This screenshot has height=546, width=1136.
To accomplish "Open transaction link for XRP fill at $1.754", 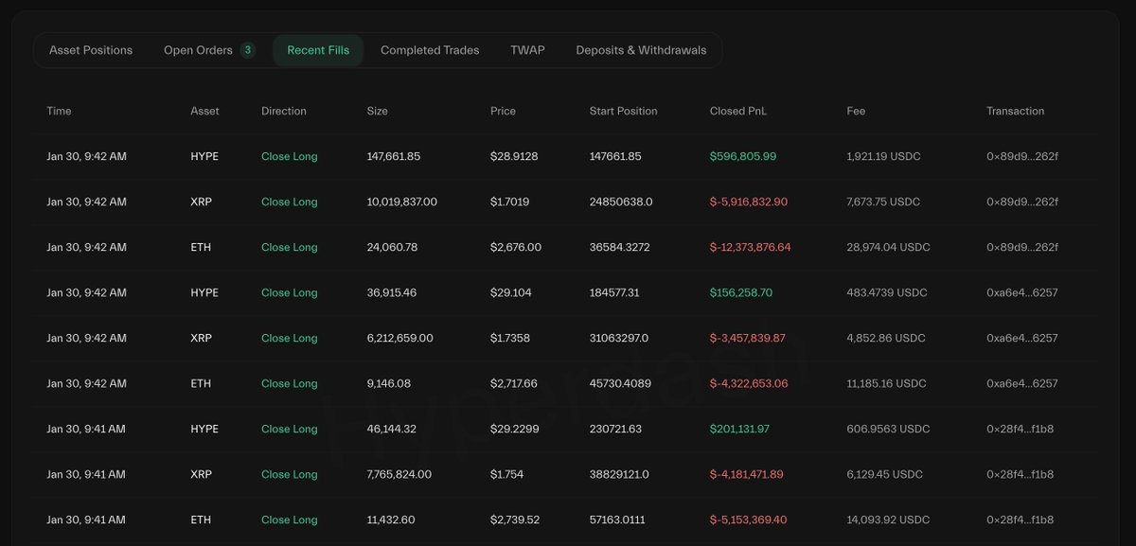I will click(x=1020, y=474).
